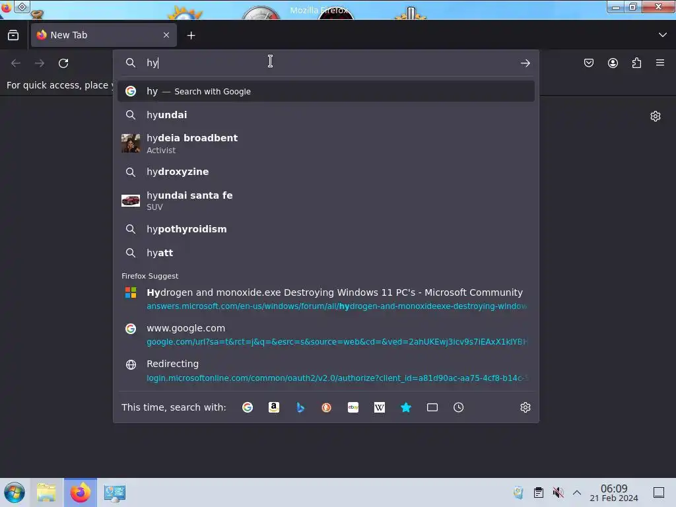The height and width of the screenshot is (507, 676).
Task: Open clock showing 06:09
Action: (x=614, y=492)
